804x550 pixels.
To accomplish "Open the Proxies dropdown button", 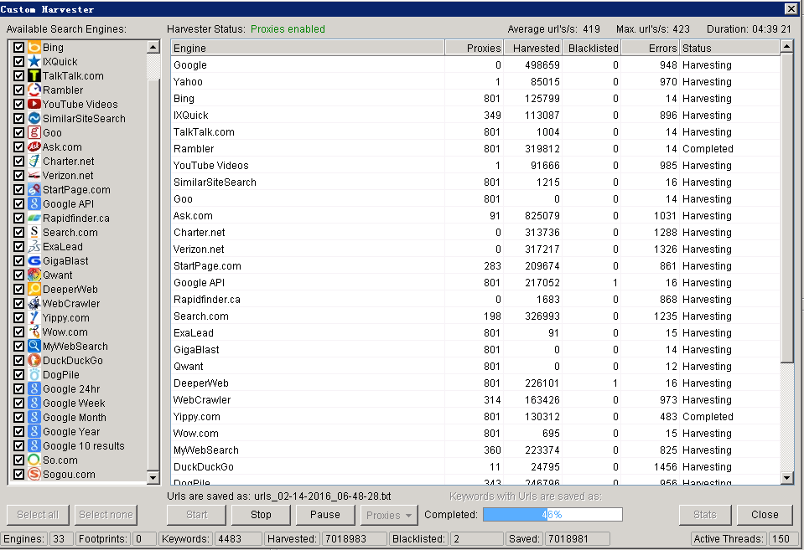I will (x=390, y=515).
